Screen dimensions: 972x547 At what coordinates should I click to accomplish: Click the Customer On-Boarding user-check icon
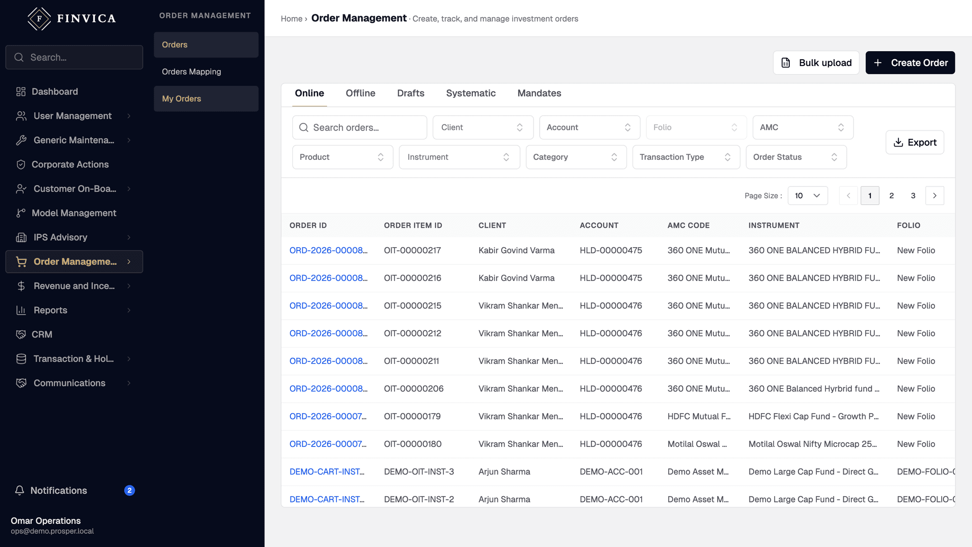(x=21, y=189)
